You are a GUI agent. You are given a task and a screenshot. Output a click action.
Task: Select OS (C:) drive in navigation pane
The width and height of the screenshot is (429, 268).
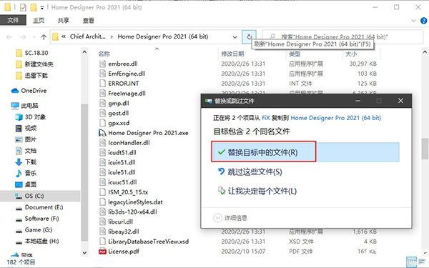click(40, 196)
